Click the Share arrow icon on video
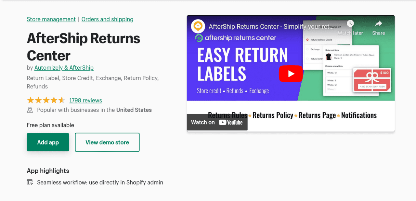This screenshot has width=416, height=201. (x=378, y=24)
